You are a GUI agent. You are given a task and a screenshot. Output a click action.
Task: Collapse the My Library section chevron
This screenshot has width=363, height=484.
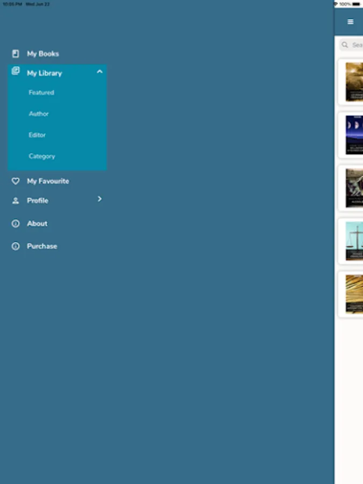[x=99, y=72]
